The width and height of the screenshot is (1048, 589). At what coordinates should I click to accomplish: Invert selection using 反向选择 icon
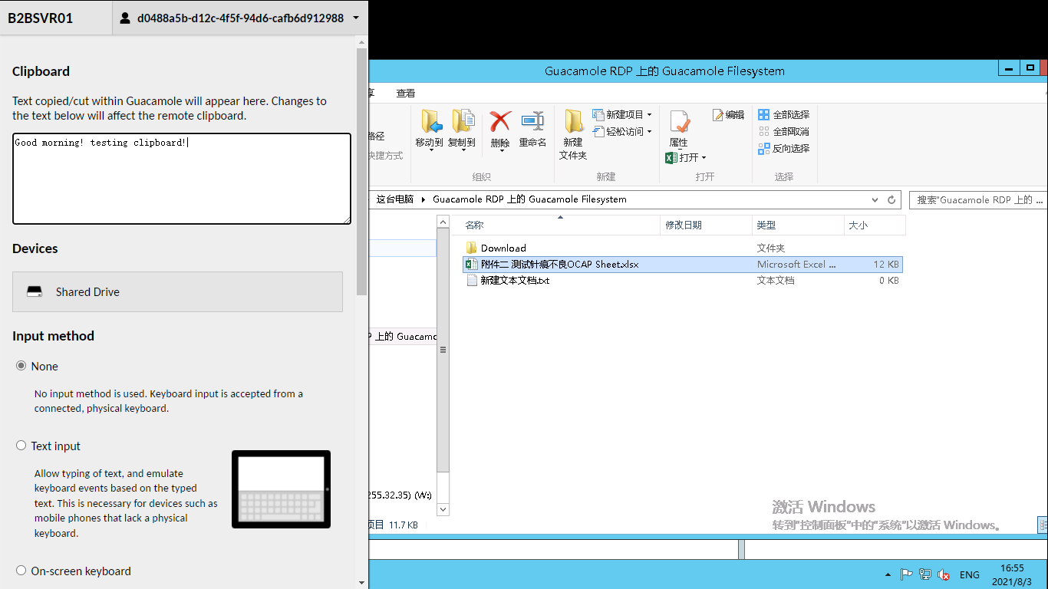pos(784,148)
